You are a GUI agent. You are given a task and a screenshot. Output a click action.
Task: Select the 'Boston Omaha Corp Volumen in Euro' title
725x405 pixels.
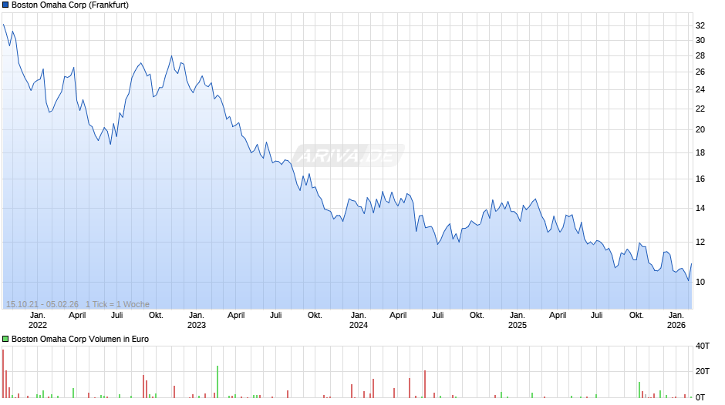pos(80,339)
